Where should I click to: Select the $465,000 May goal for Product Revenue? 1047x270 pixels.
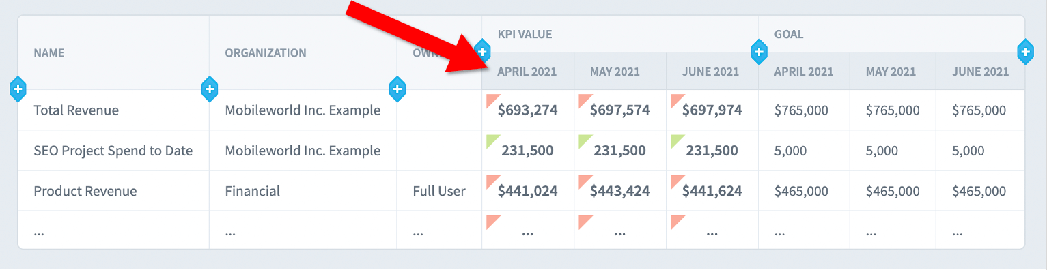click(x=893, y=191)
